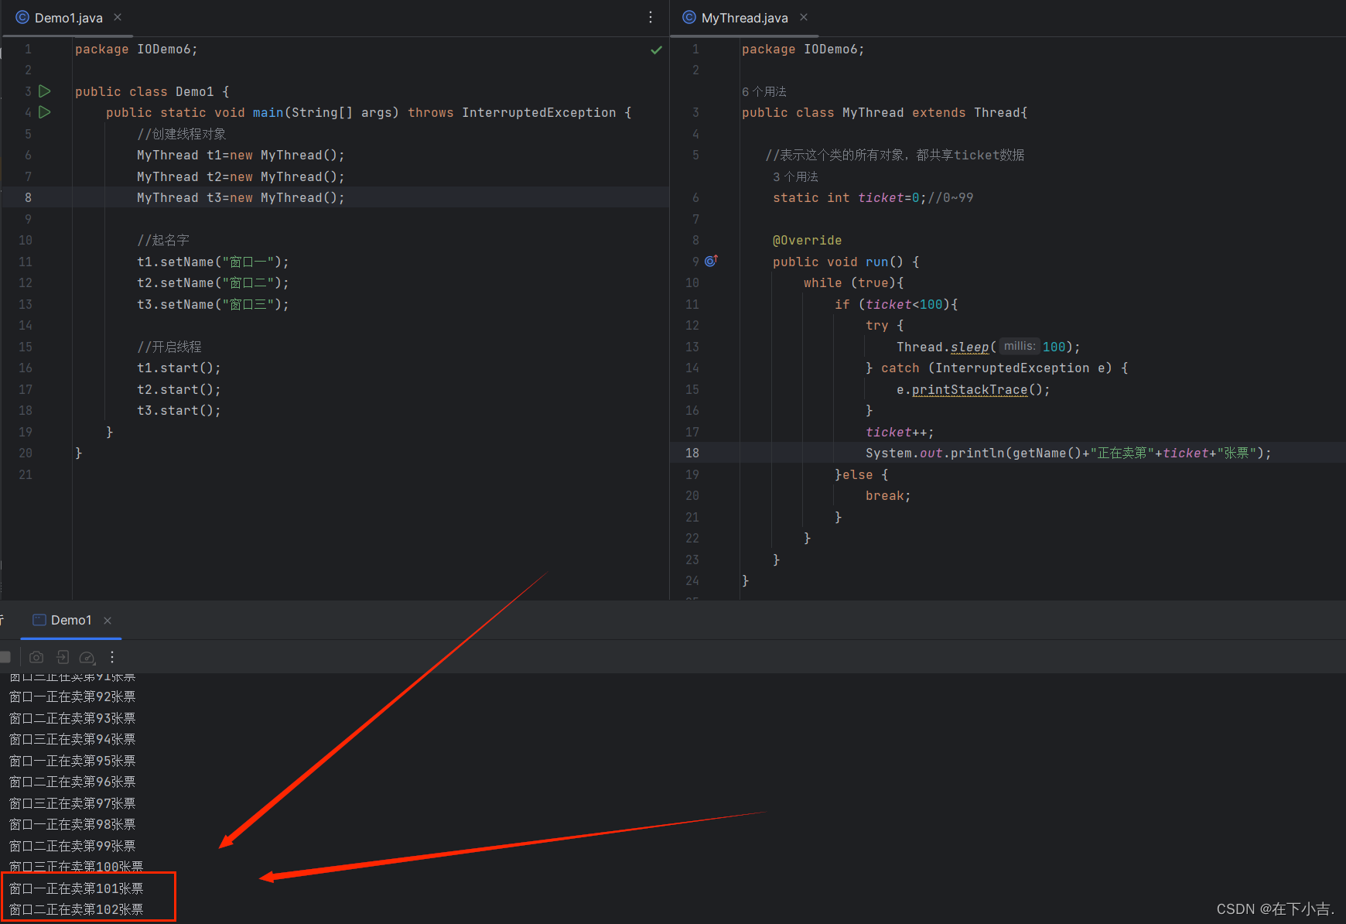The height and width of the screenshot is (924, 1346).
Task: Click the 'millis:' parameter hint
Action: [x=1019, y=346]
